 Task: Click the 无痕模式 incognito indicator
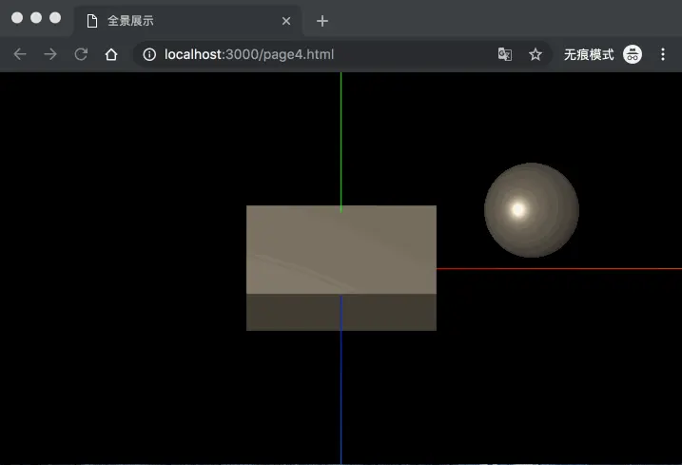[x=603, y=54]
